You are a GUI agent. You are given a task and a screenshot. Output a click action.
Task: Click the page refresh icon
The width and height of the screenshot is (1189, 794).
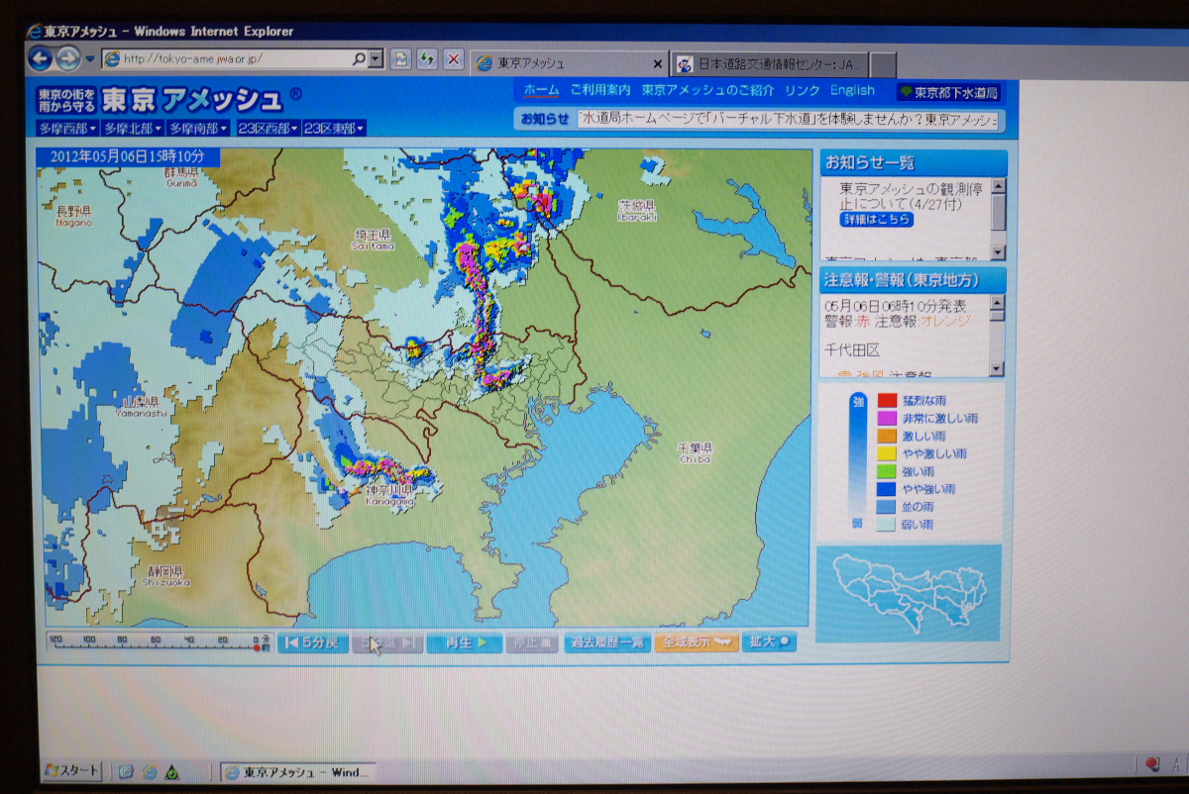point(427,59)
